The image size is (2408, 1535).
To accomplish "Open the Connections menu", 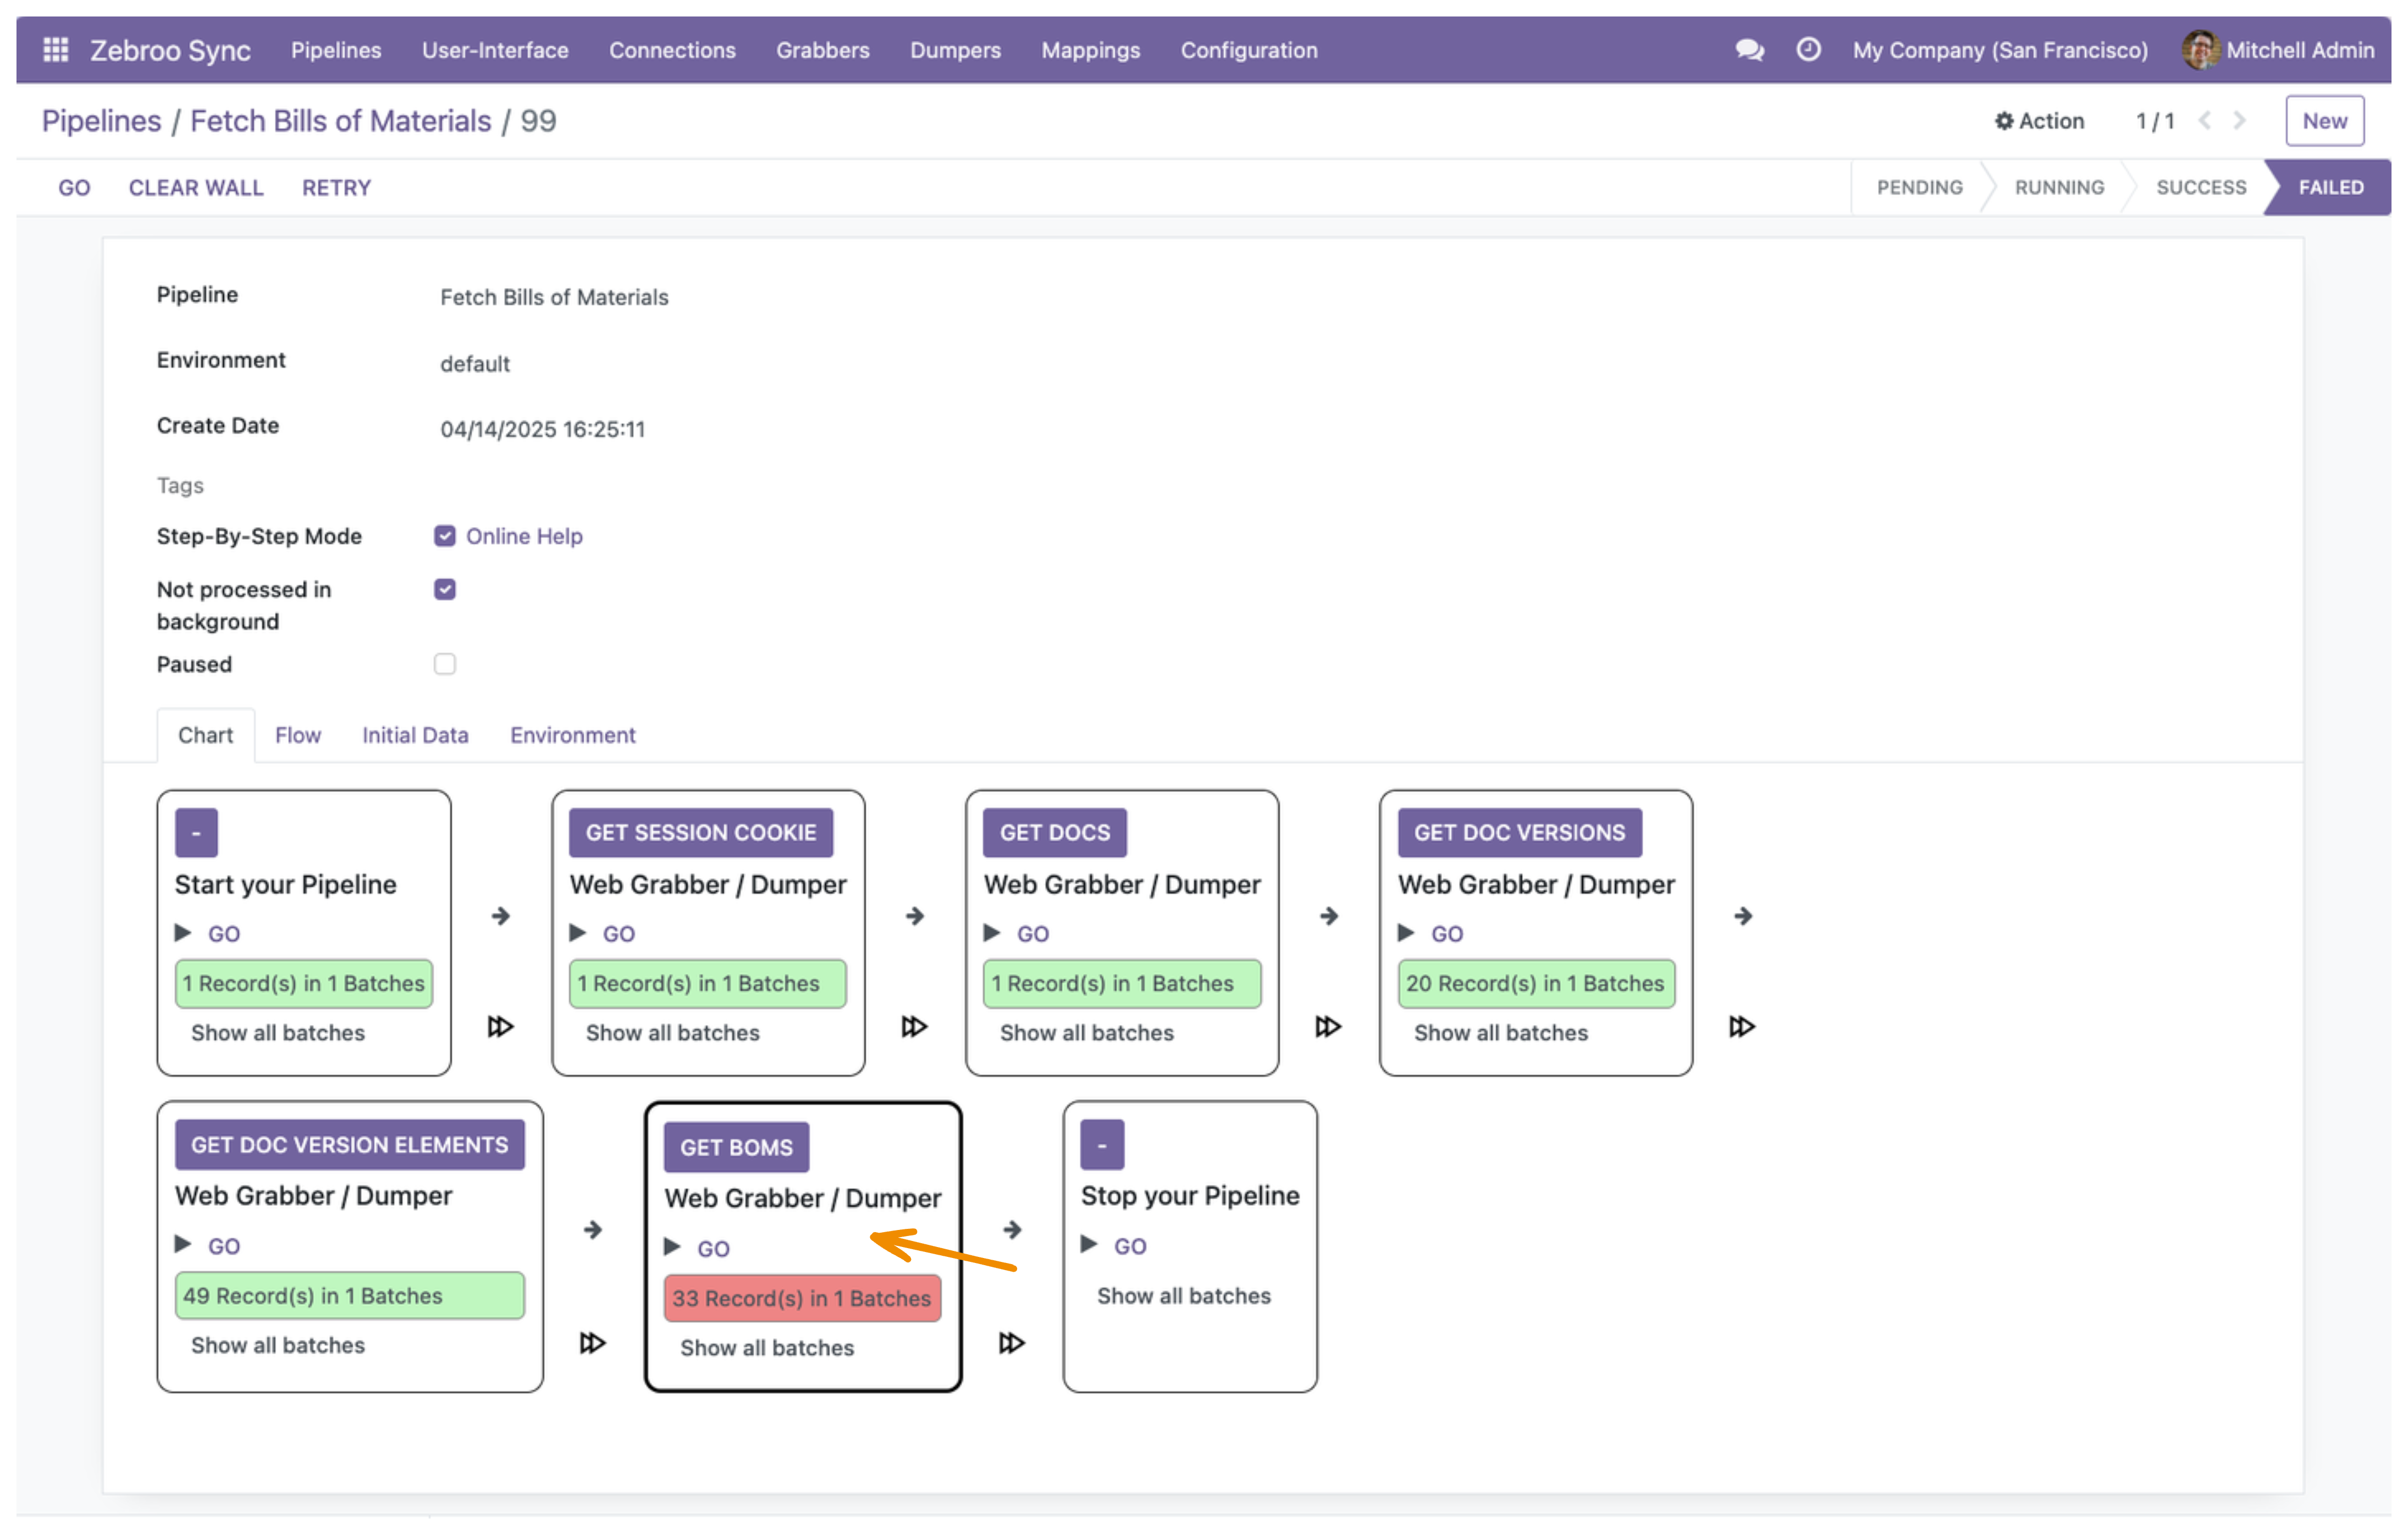I will 672,50.
